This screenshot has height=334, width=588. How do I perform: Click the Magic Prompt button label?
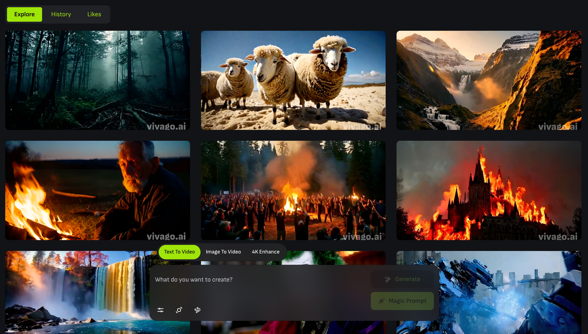click(407, 301)
